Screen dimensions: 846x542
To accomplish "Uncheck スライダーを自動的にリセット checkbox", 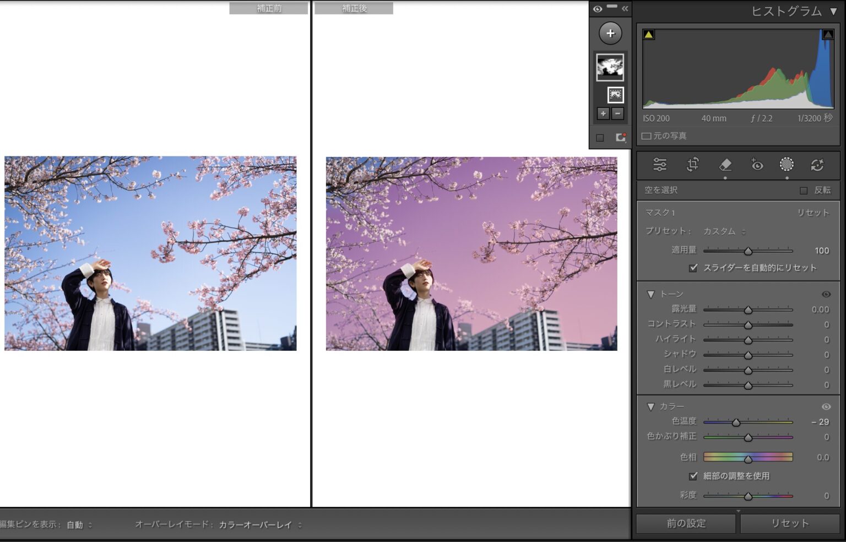I will pyautogui.click(x=693, y=268).
